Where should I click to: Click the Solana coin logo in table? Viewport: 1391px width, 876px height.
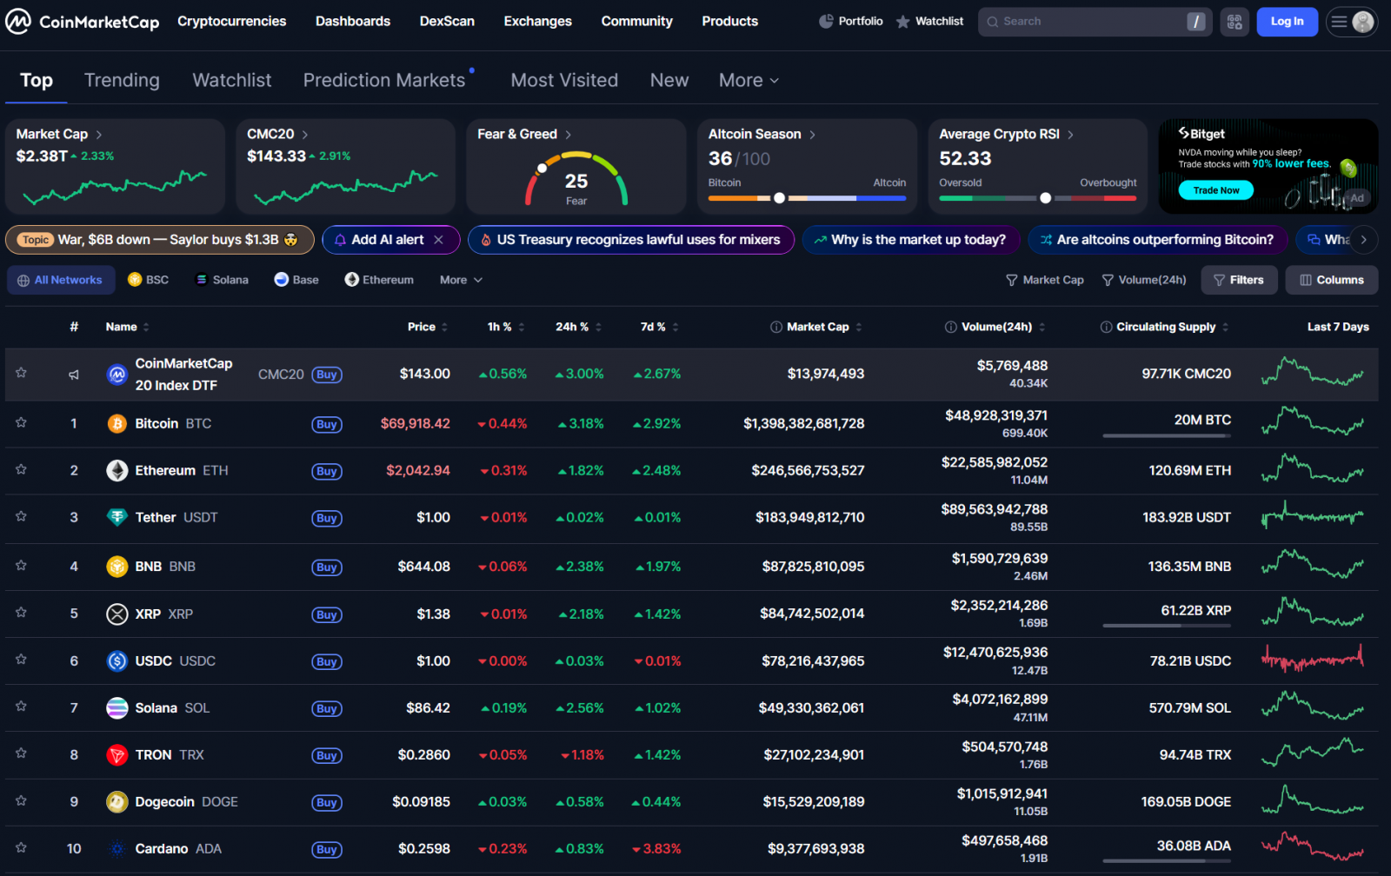coord(116,708)
